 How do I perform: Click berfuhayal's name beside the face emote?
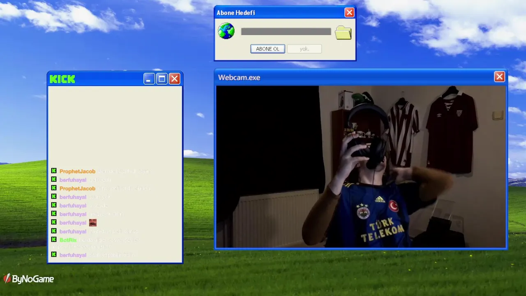[x=73, y=223]
